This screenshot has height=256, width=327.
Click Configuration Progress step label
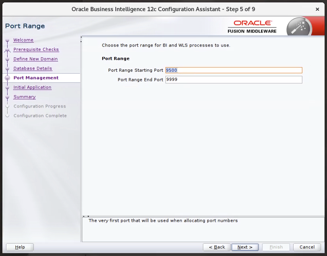pos(40,106)
